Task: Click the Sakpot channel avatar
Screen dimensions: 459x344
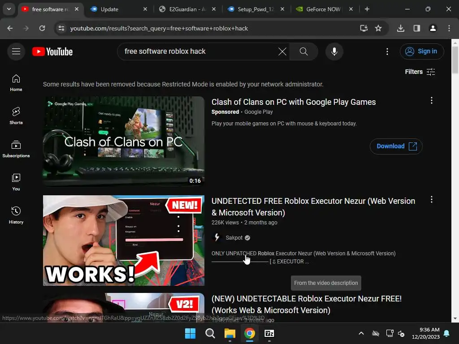Action: pyautogui.click(x=217, y=237)
